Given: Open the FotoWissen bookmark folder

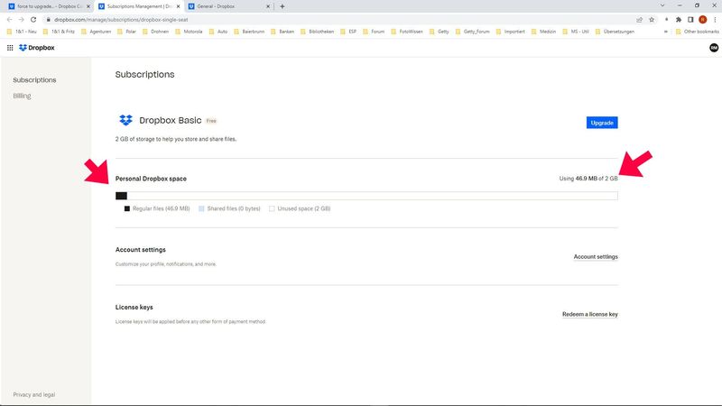Looking at the screenshot, I should coord(407,32).
